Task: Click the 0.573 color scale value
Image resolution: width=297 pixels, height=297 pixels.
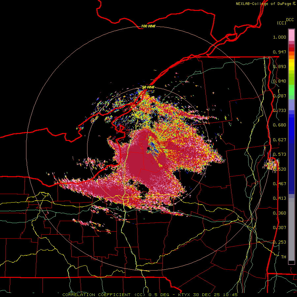Action: click(280, 154)
